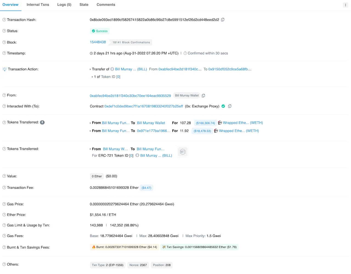Viewport: 351px width, 274px height.
Task: Copy the Exchange Proxy contract address
Action: [230, 106]
